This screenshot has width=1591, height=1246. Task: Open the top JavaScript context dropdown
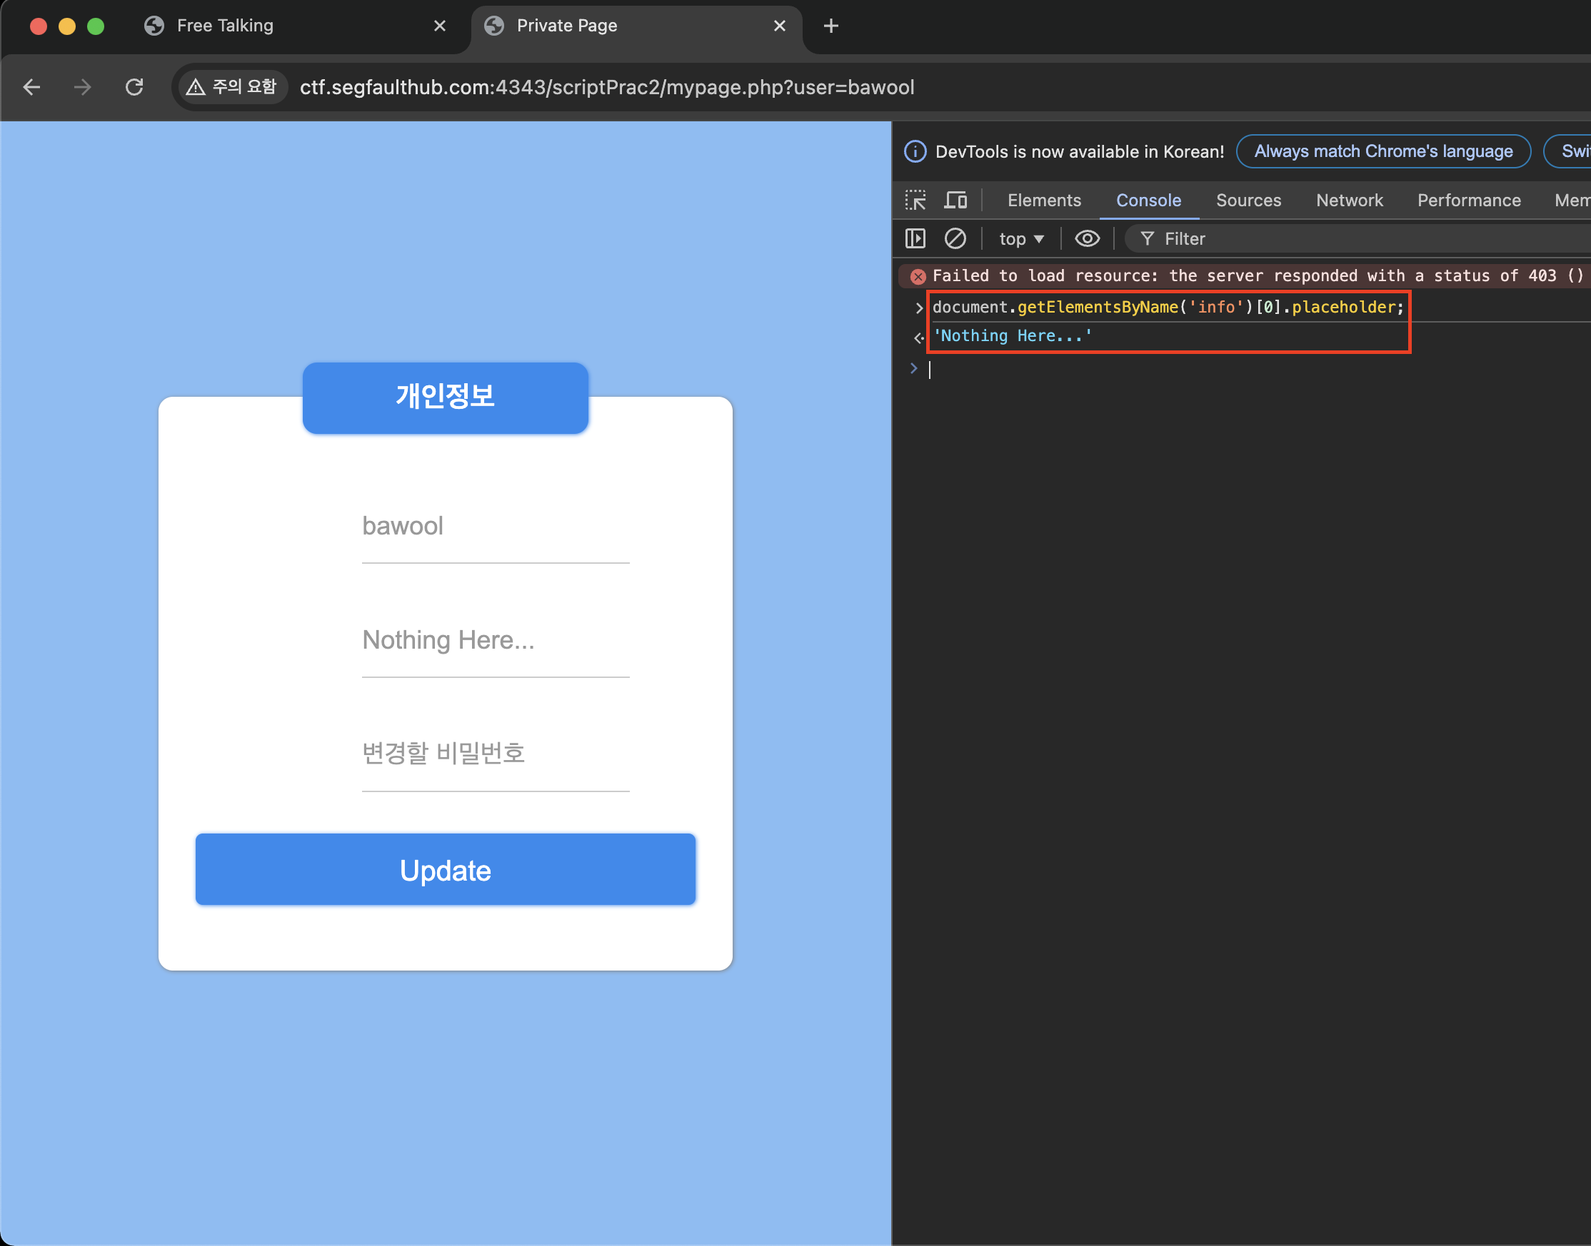tap(1021, 238)
